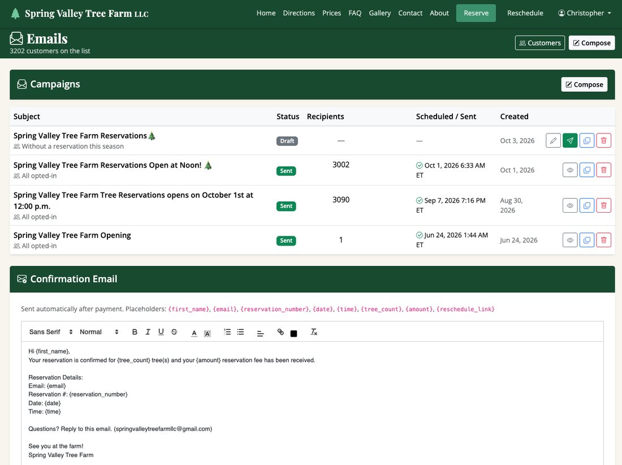Open the Gallery page
The image size is (622, 465).
379,13
